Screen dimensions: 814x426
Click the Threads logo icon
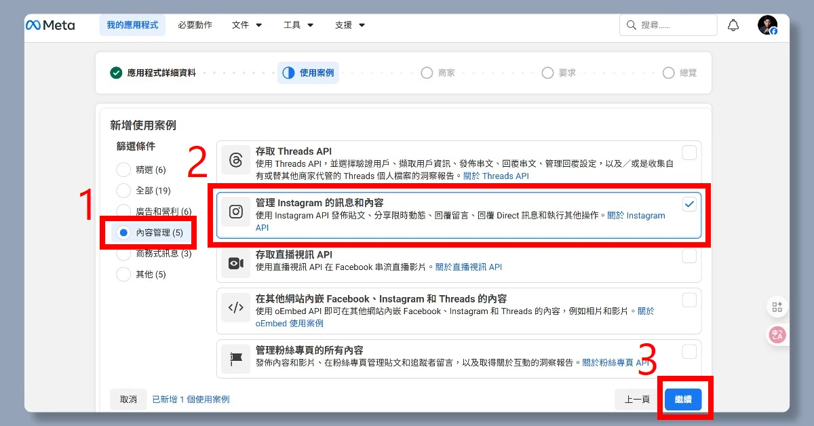(x=236, y=160)
